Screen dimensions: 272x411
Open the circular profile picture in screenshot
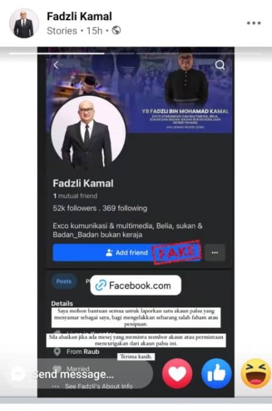[88, 133]
